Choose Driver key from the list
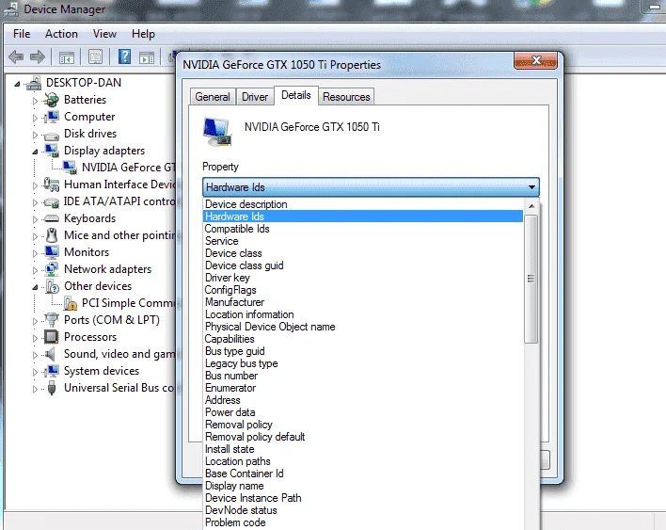The height and width of the screenshot is (530, 666). (x=363, y=278)
